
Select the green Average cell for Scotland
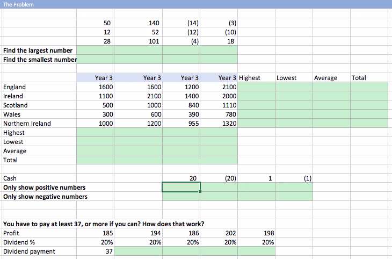click(331, 105)
